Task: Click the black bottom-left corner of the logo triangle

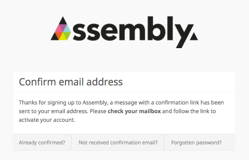Action: point(55,38)
